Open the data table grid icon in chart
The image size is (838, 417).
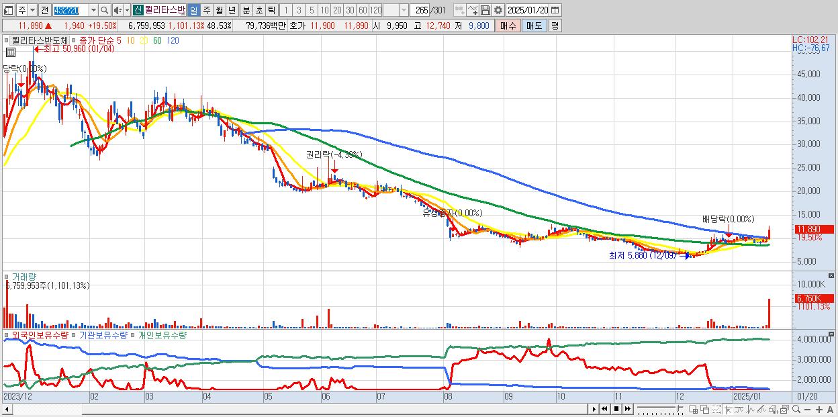[x=10, y=52]
